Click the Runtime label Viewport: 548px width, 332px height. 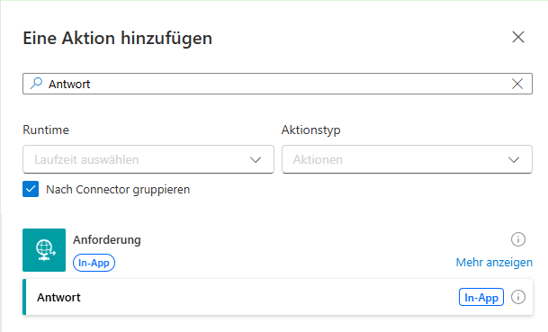[x=46, y=130]
